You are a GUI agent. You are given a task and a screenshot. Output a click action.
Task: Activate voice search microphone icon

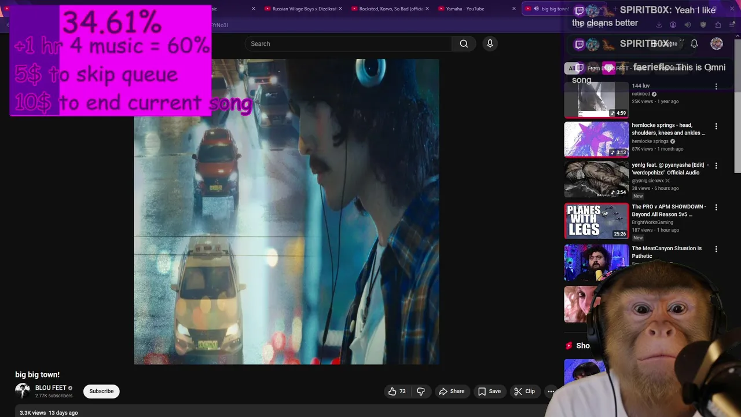490,43
